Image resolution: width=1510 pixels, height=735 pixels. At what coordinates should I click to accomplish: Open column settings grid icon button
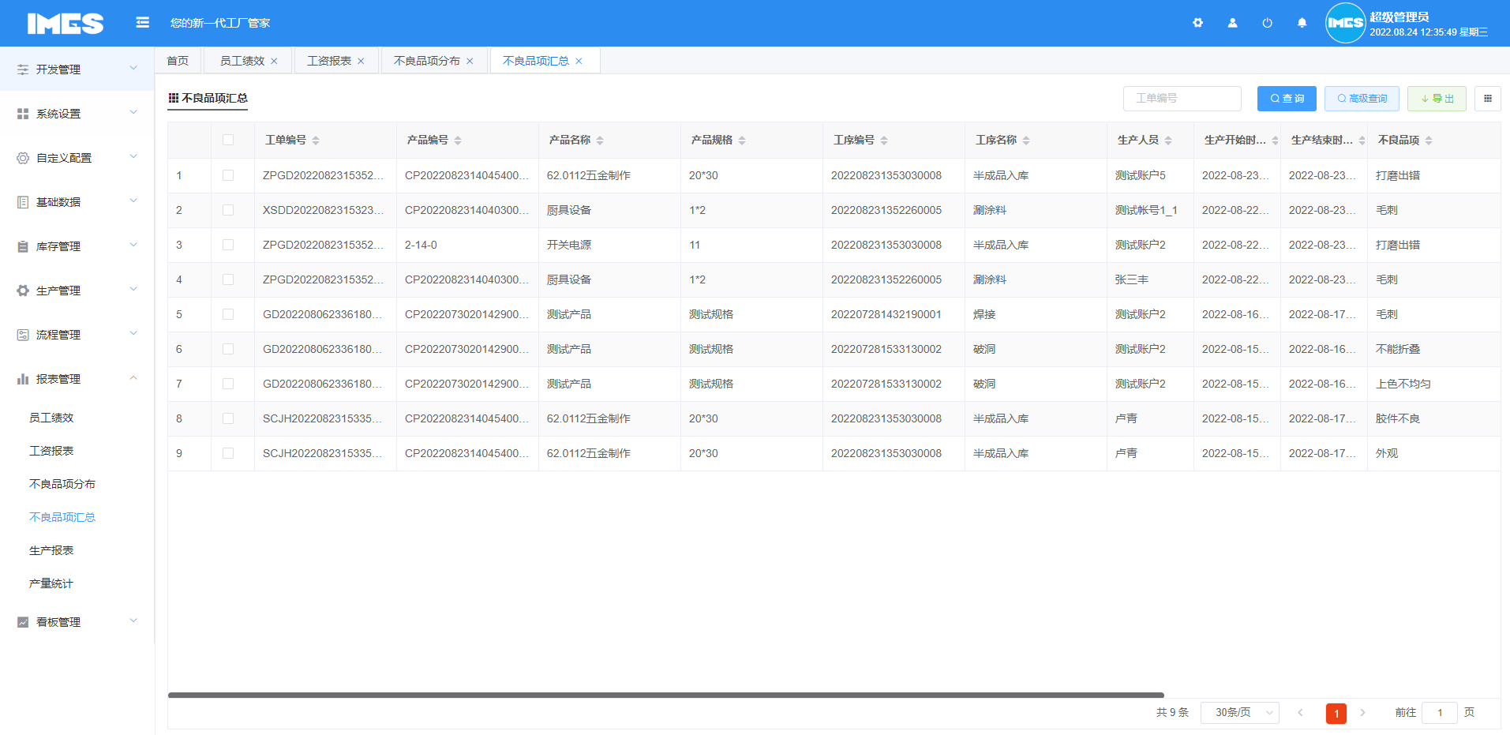click(1488, 99)
